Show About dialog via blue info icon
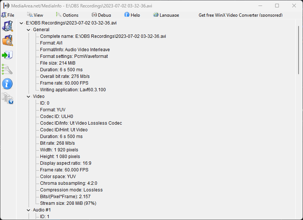Screen dimensions: 303x220 click(7, 84)
